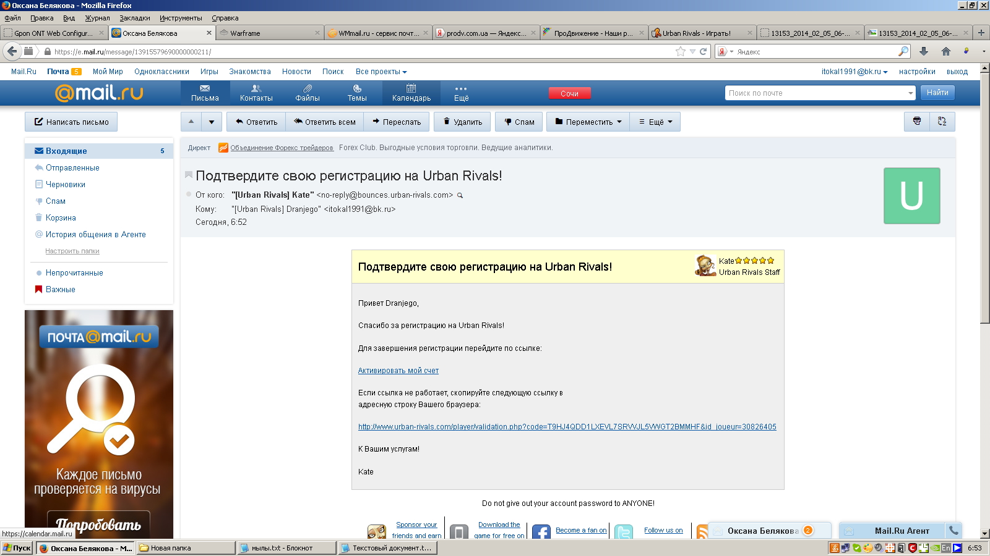The width and height of the screenshot is (990, 556).
Task: Click Переслать button
Action: pyautogui.click(x=397, y=122)
